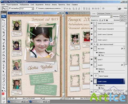Hide the Слой 7 layer
Viewport: 128px width, 104px height.
pos(92,59)
